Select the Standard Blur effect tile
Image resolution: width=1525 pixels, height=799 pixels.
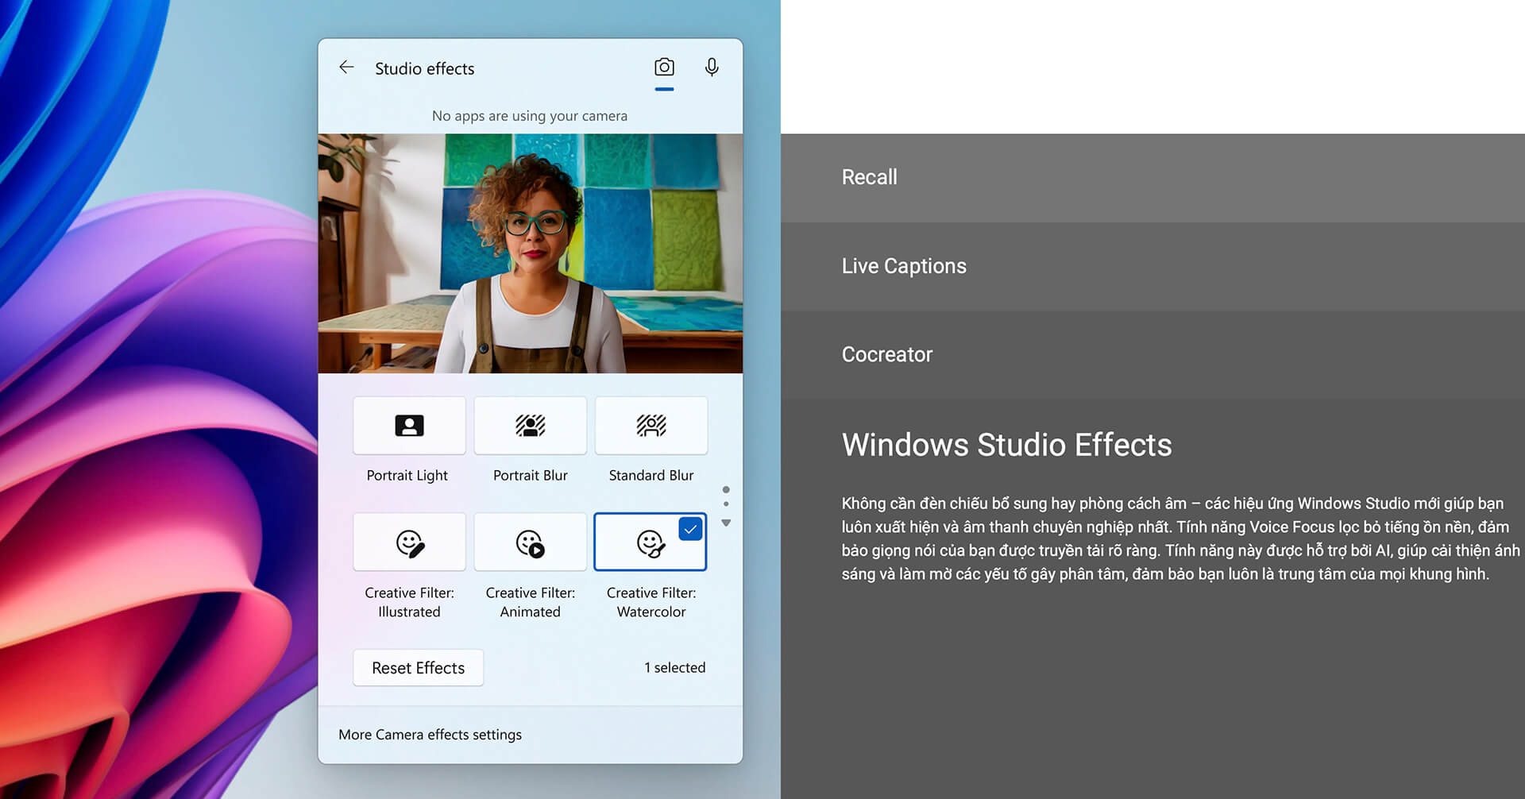point(651,426)
